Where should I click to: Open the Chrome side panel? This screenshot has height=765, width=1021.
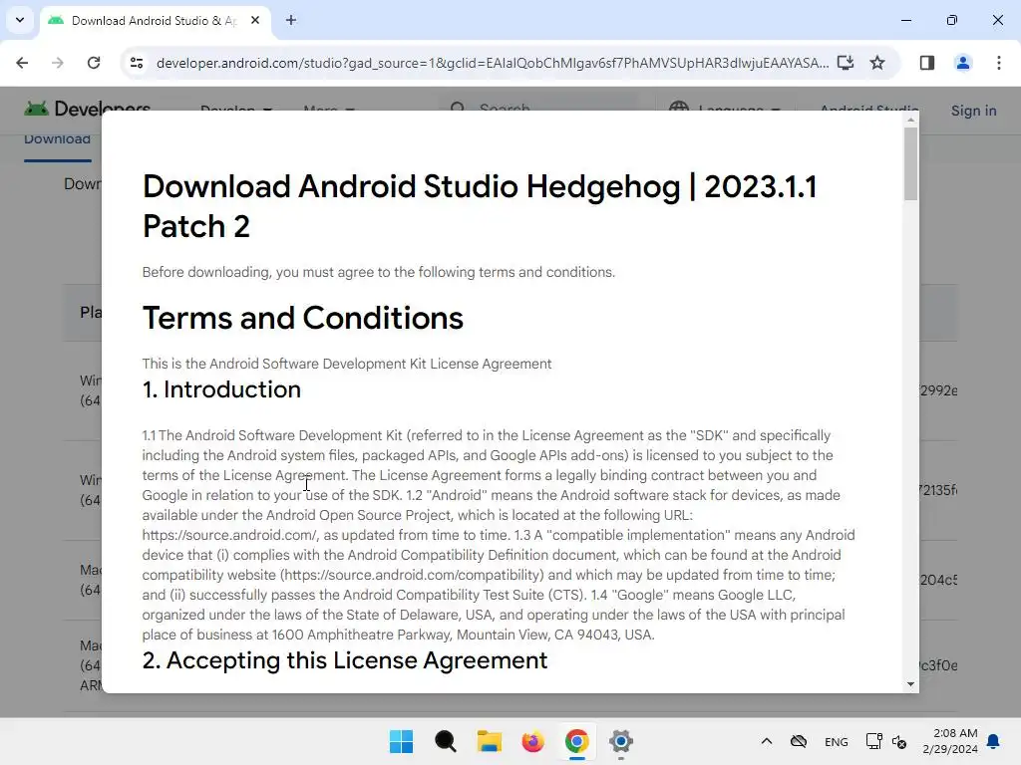coord(927,63)
